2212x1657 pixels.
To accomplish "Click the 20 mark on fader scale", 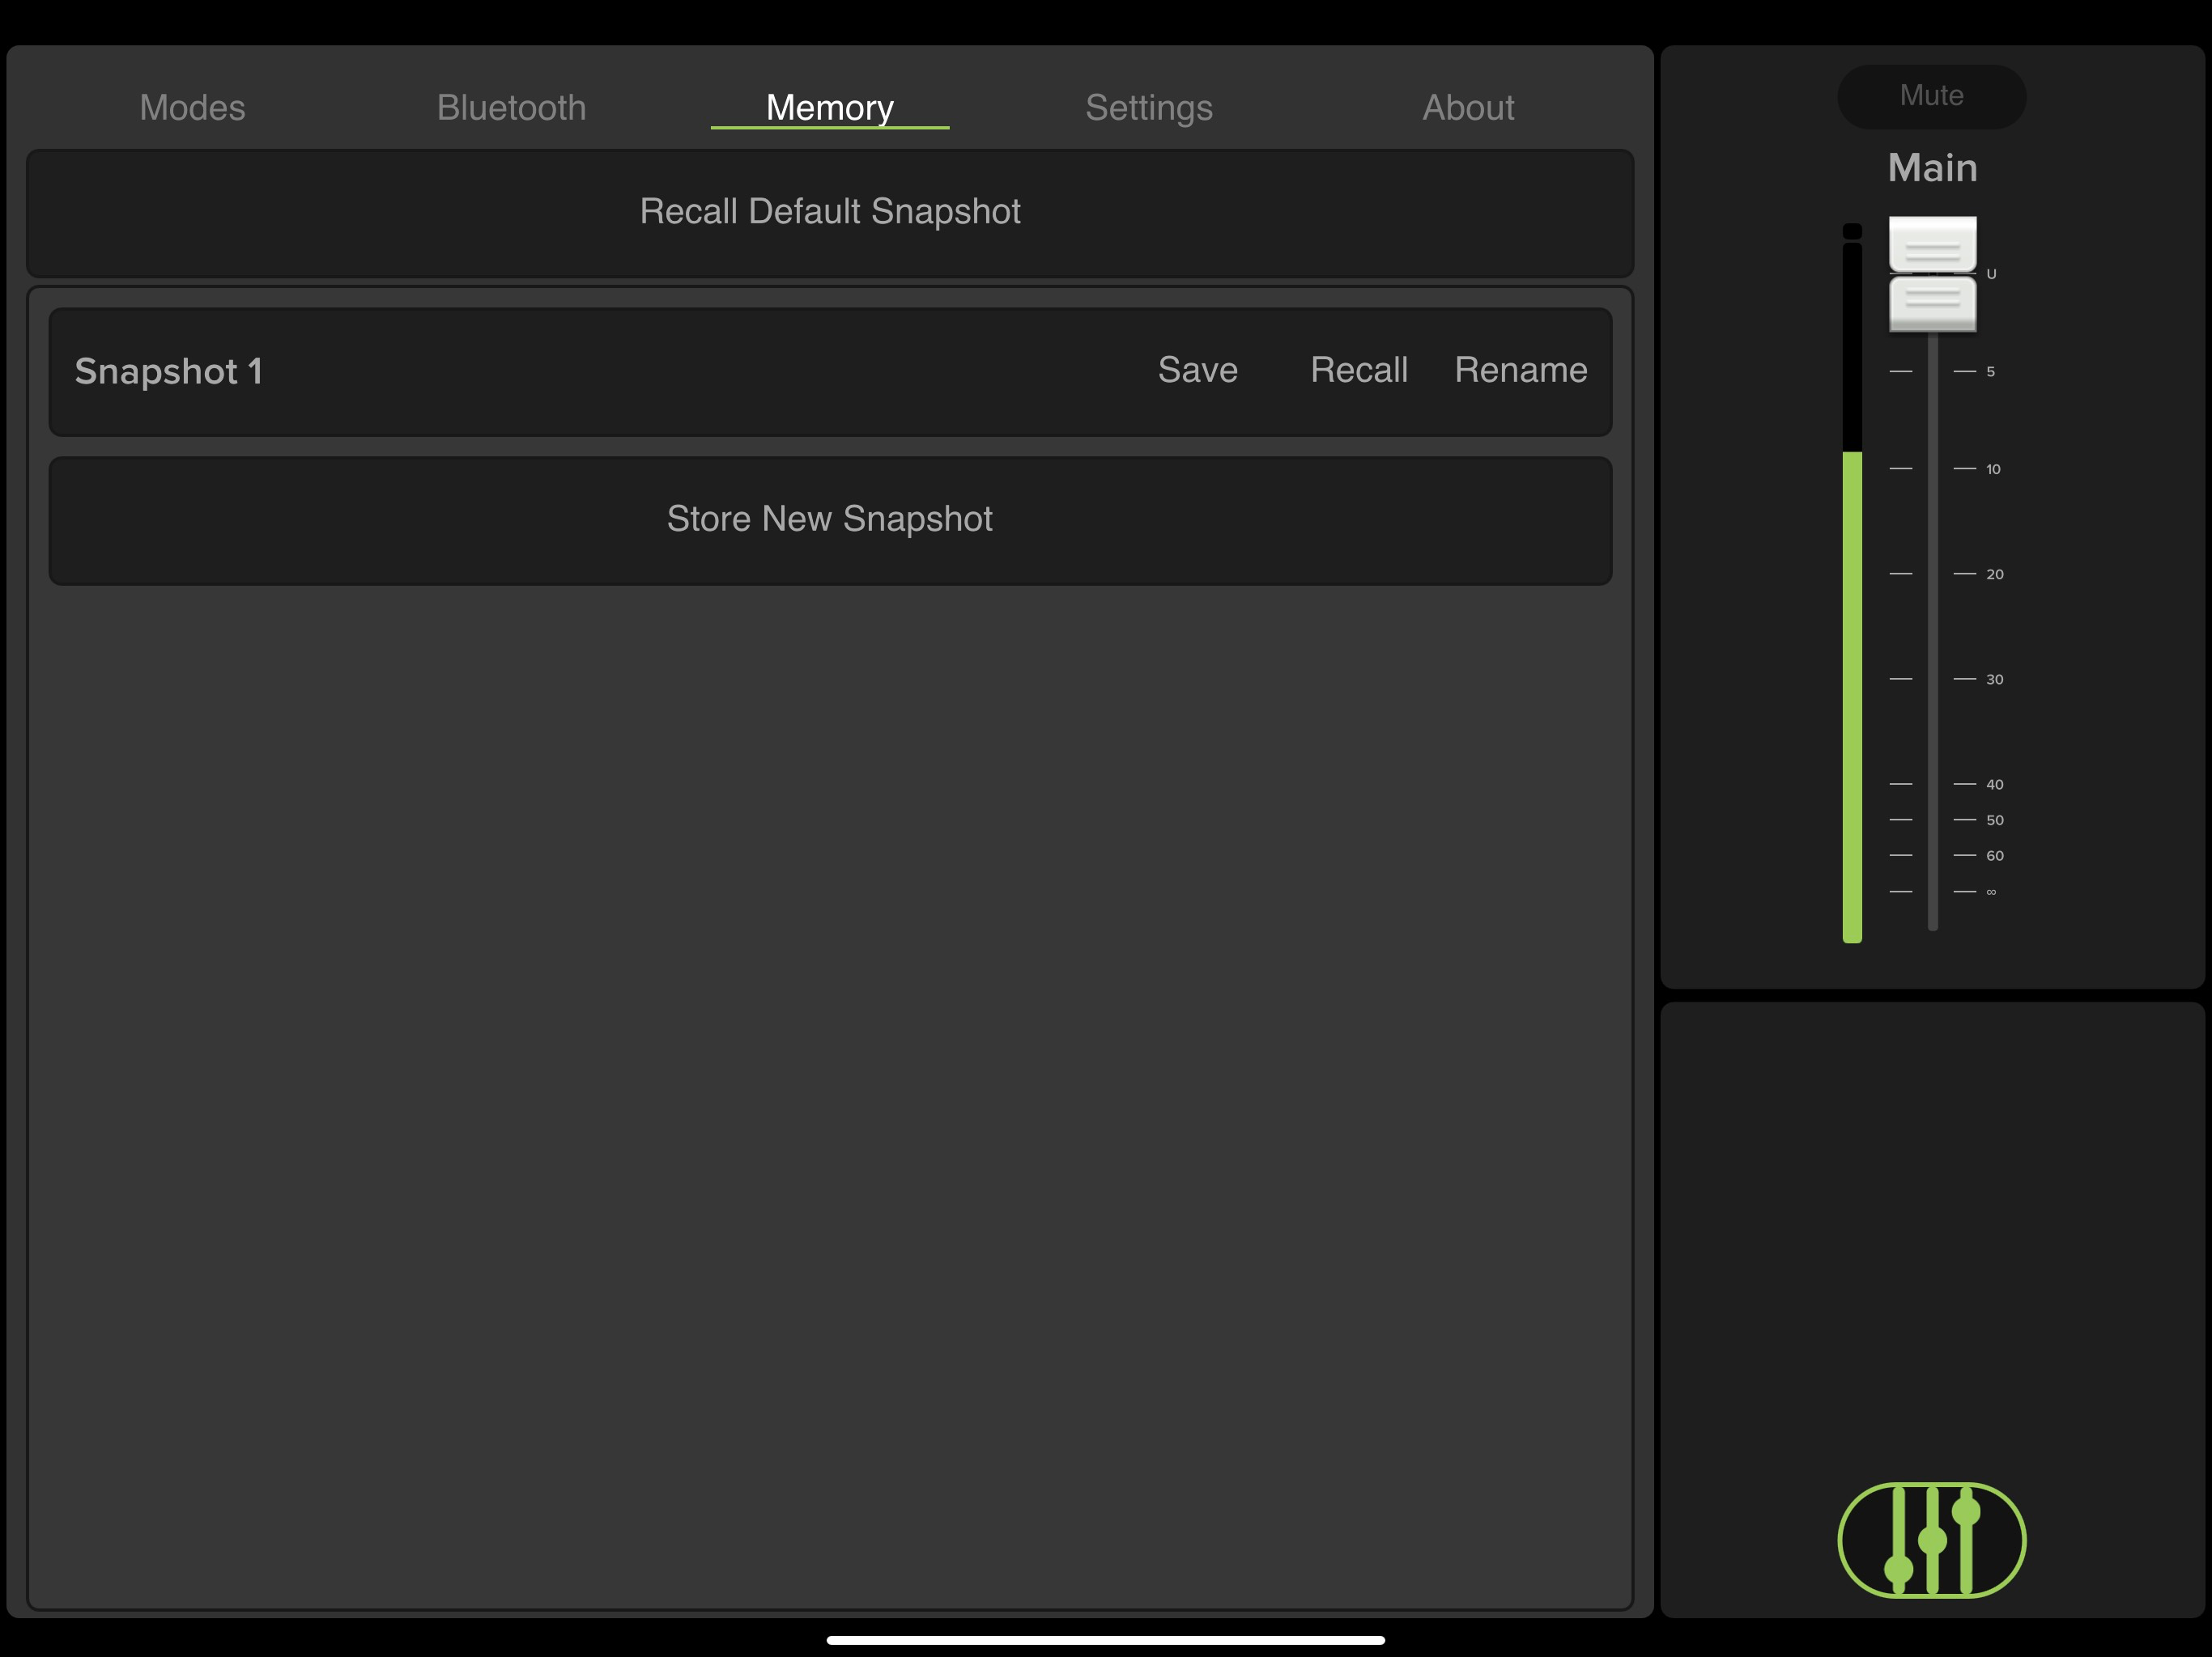I will tap(1994, 574).
